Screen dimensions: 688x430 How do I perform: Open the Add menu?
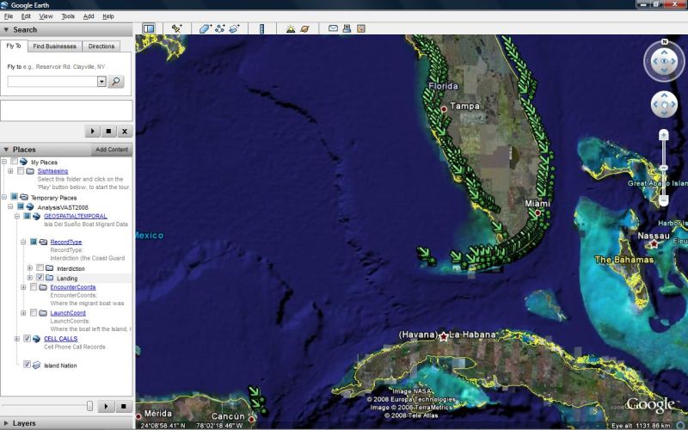point(89,16)
